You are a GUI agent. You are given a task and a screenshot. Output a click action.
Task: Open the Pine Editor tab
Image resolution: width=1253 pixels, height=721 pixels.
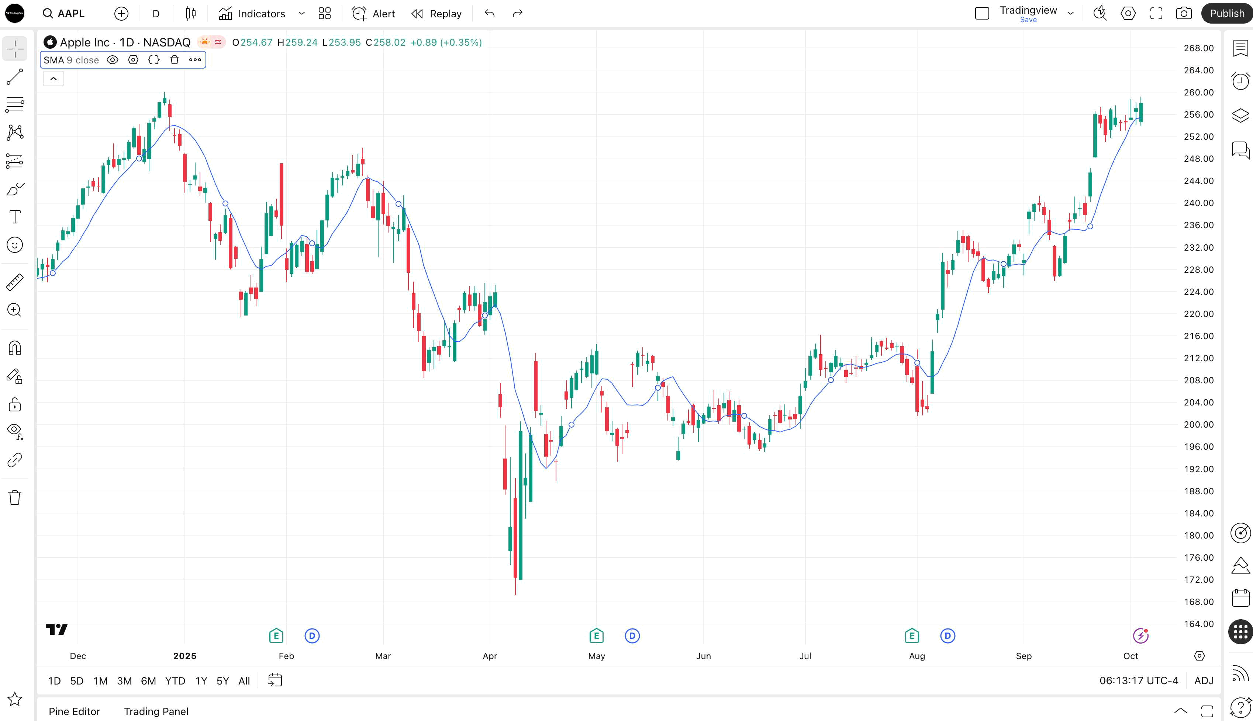point(75,711)
